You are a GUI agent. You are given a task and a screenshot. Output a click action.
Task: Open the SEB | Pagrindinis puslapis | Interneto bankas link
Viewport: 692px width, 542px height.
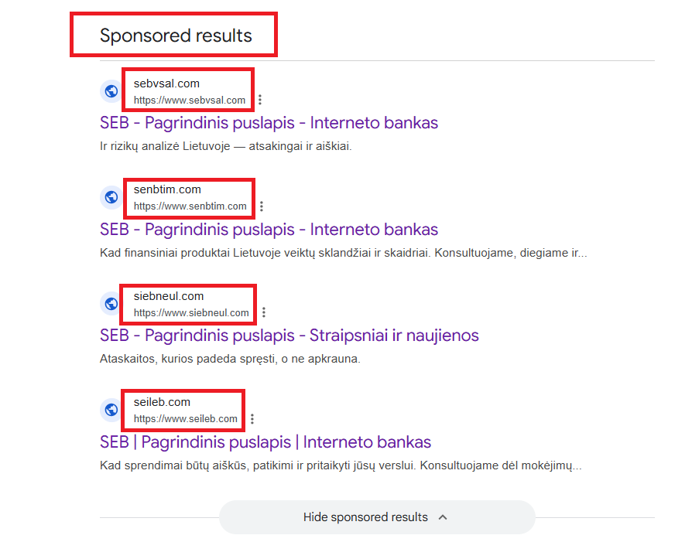[265, 442]
